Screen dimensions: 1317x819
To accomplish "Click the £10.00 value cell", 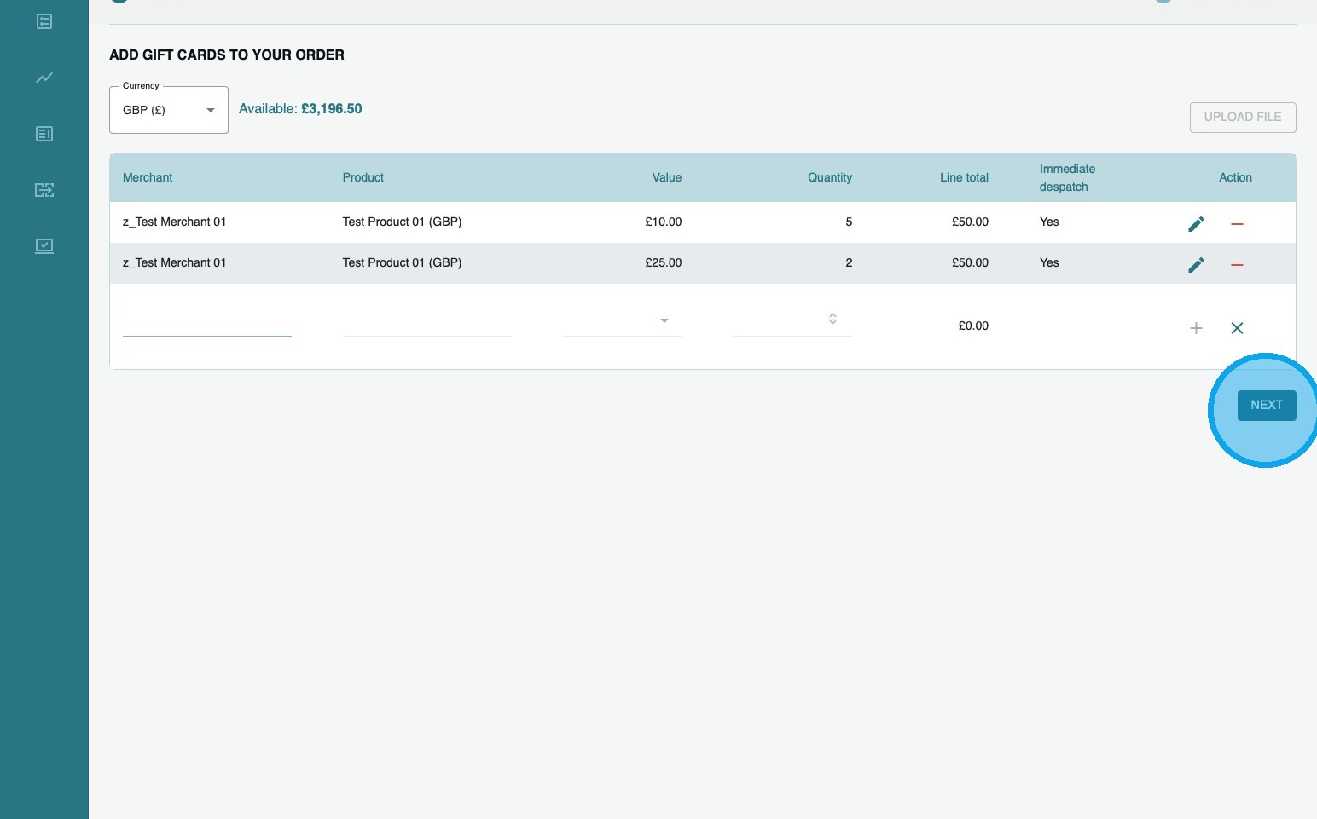I will click(664, 222).
